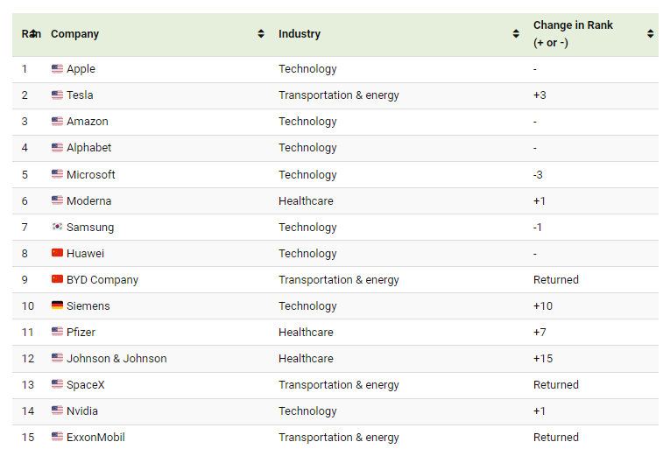This screenshot has width=670, height=456.
Task: Click the Industry column header
Action: coord(300,34)
